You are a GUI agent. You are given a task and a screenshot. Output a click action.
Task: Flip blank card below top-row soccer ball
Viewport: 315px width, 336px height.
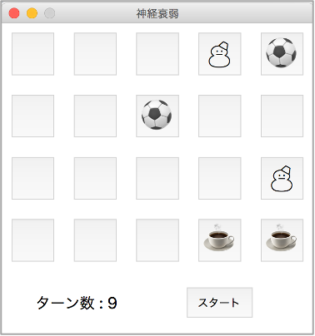(282, 116)
